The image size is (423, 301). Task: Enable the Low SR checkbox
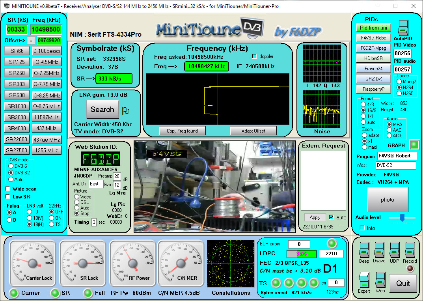[8, 196]
